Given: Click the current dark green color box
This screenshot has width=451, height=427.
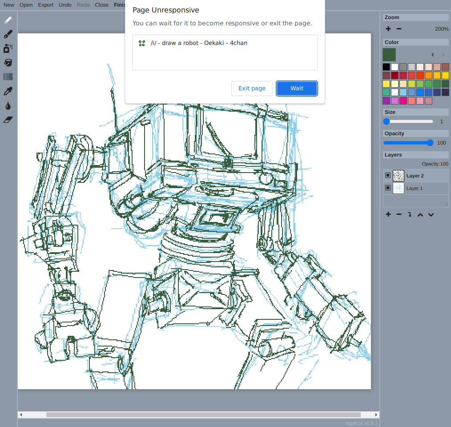Looking at the screenshot, I should click(x=389, y=55).
